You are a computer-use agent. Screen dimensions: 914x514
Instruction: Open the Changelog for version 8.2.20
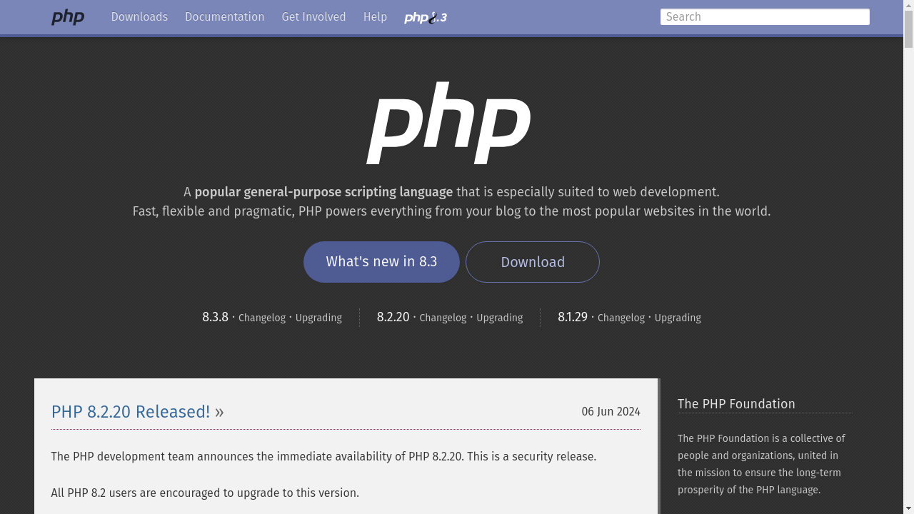443,318
